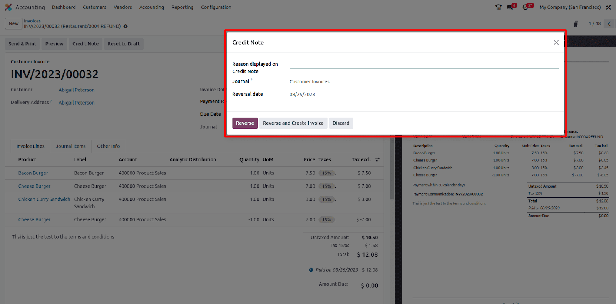The height and width of the screenshot is (304, 616).
Task: Open the column options toggle icon
Action: (x=378, y=159)
